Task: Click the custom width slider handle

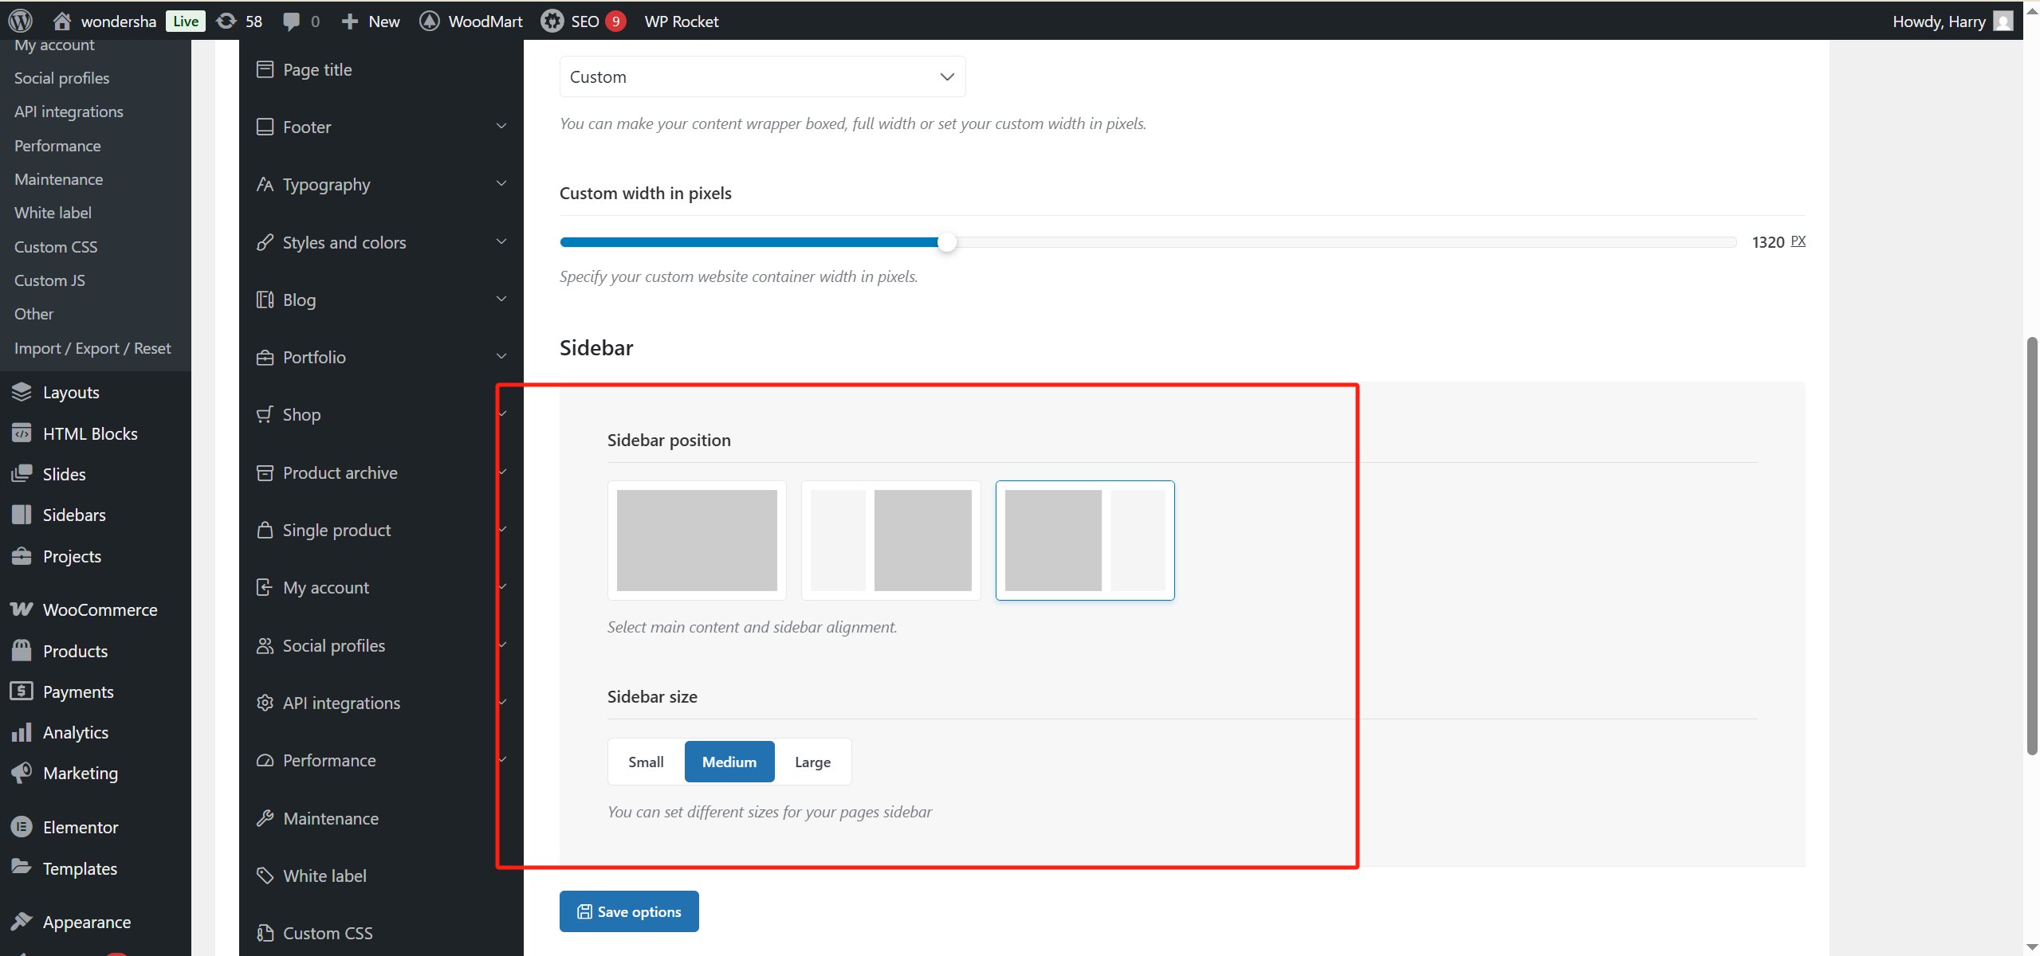Action: coord(946,242)
